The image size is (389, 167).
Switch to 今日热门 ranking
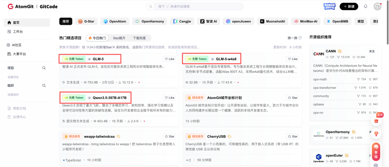[97, 38]
